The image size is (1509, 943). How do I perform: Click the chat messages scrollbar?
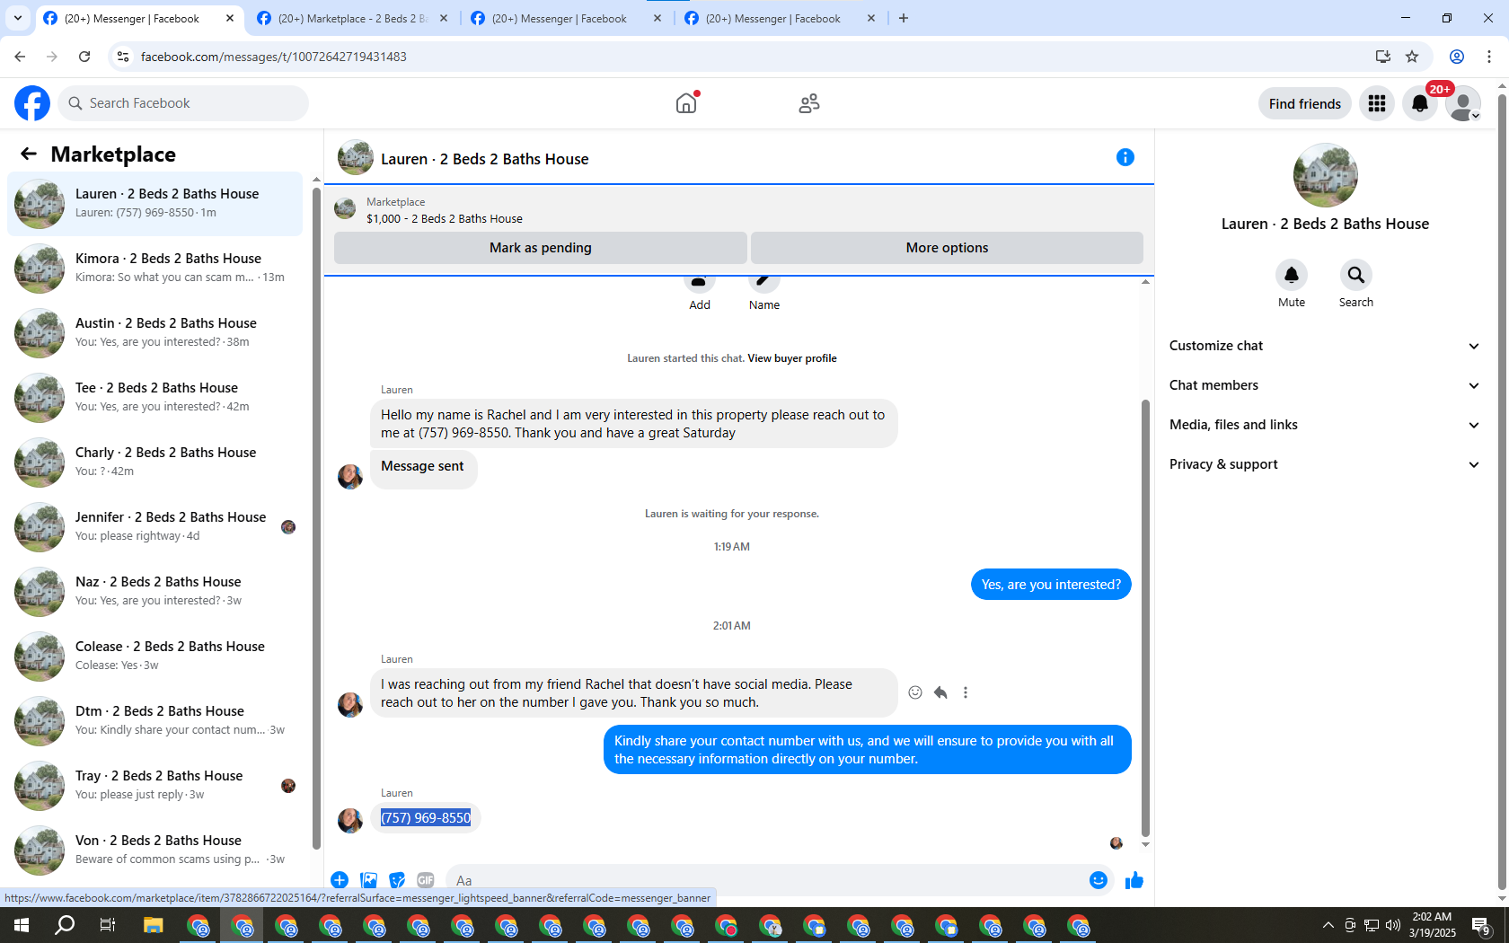coord(1145,620)
